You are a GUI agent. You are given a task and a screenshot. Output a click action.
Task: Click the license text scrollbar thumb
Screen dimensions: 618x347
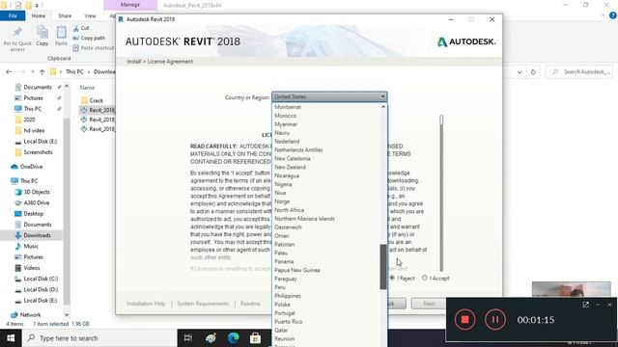coord(441,120)
